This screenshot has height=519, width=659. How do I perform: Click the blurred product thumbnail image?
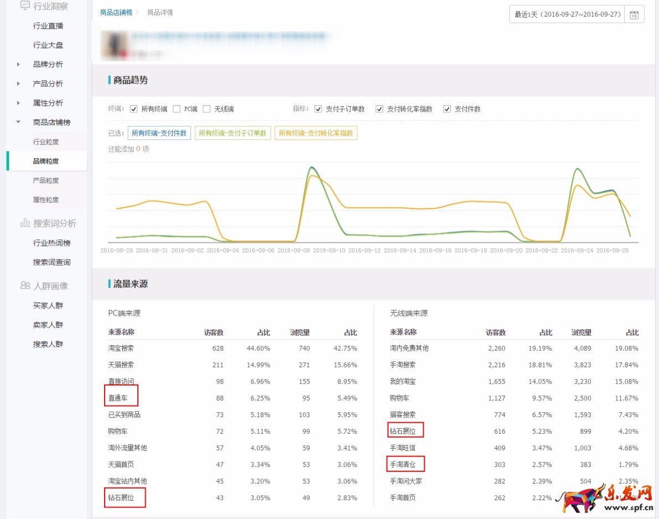coord(114,45)
